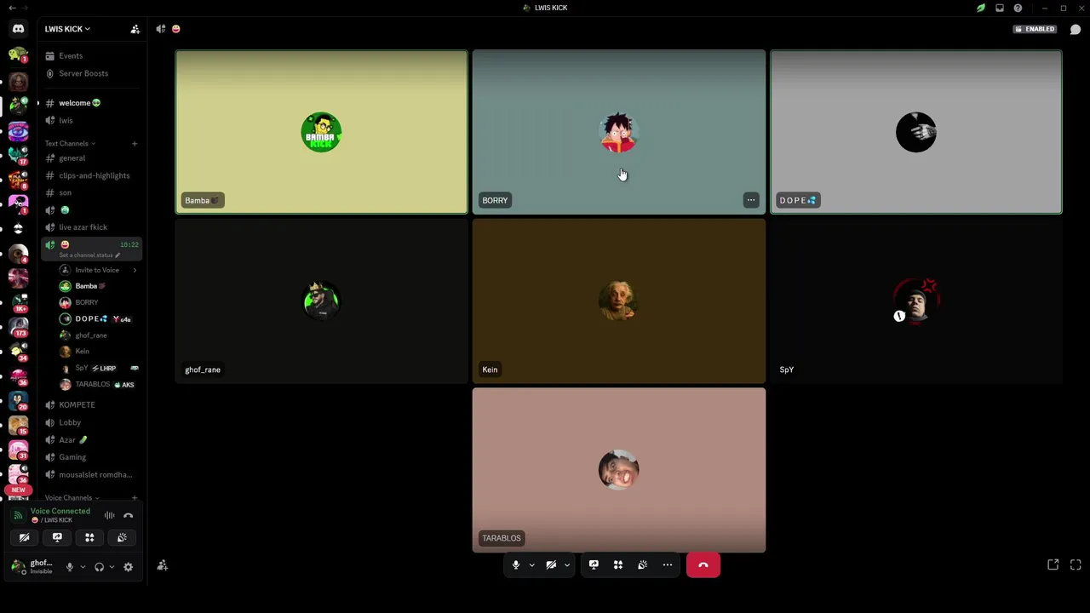This screenshot has width=1090, height=613.
Task: Open noise suppression icon in voice panel
Action: point(109,515)
